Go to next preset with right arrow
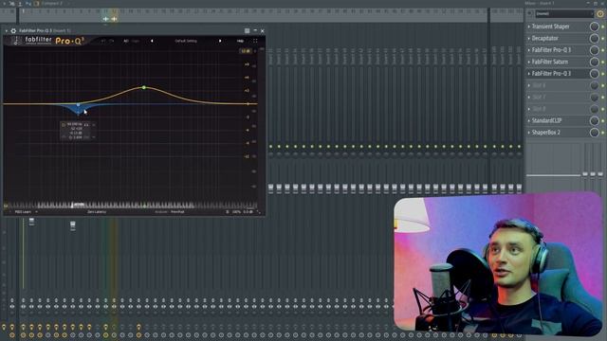The height and width of the screenshot is (341, 607). point(220,41)
